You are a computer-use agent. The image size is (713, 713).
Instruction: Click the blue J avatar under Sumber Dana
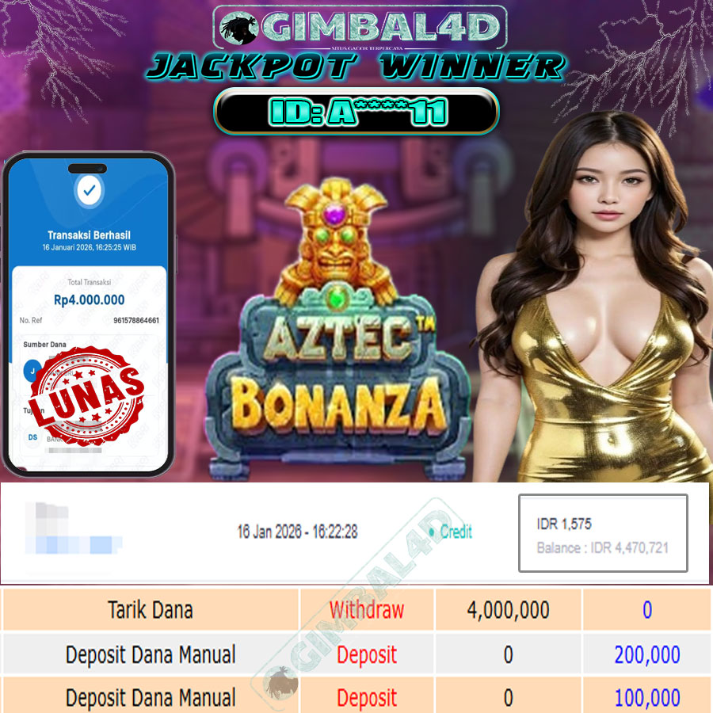click(x=32, y=371)
